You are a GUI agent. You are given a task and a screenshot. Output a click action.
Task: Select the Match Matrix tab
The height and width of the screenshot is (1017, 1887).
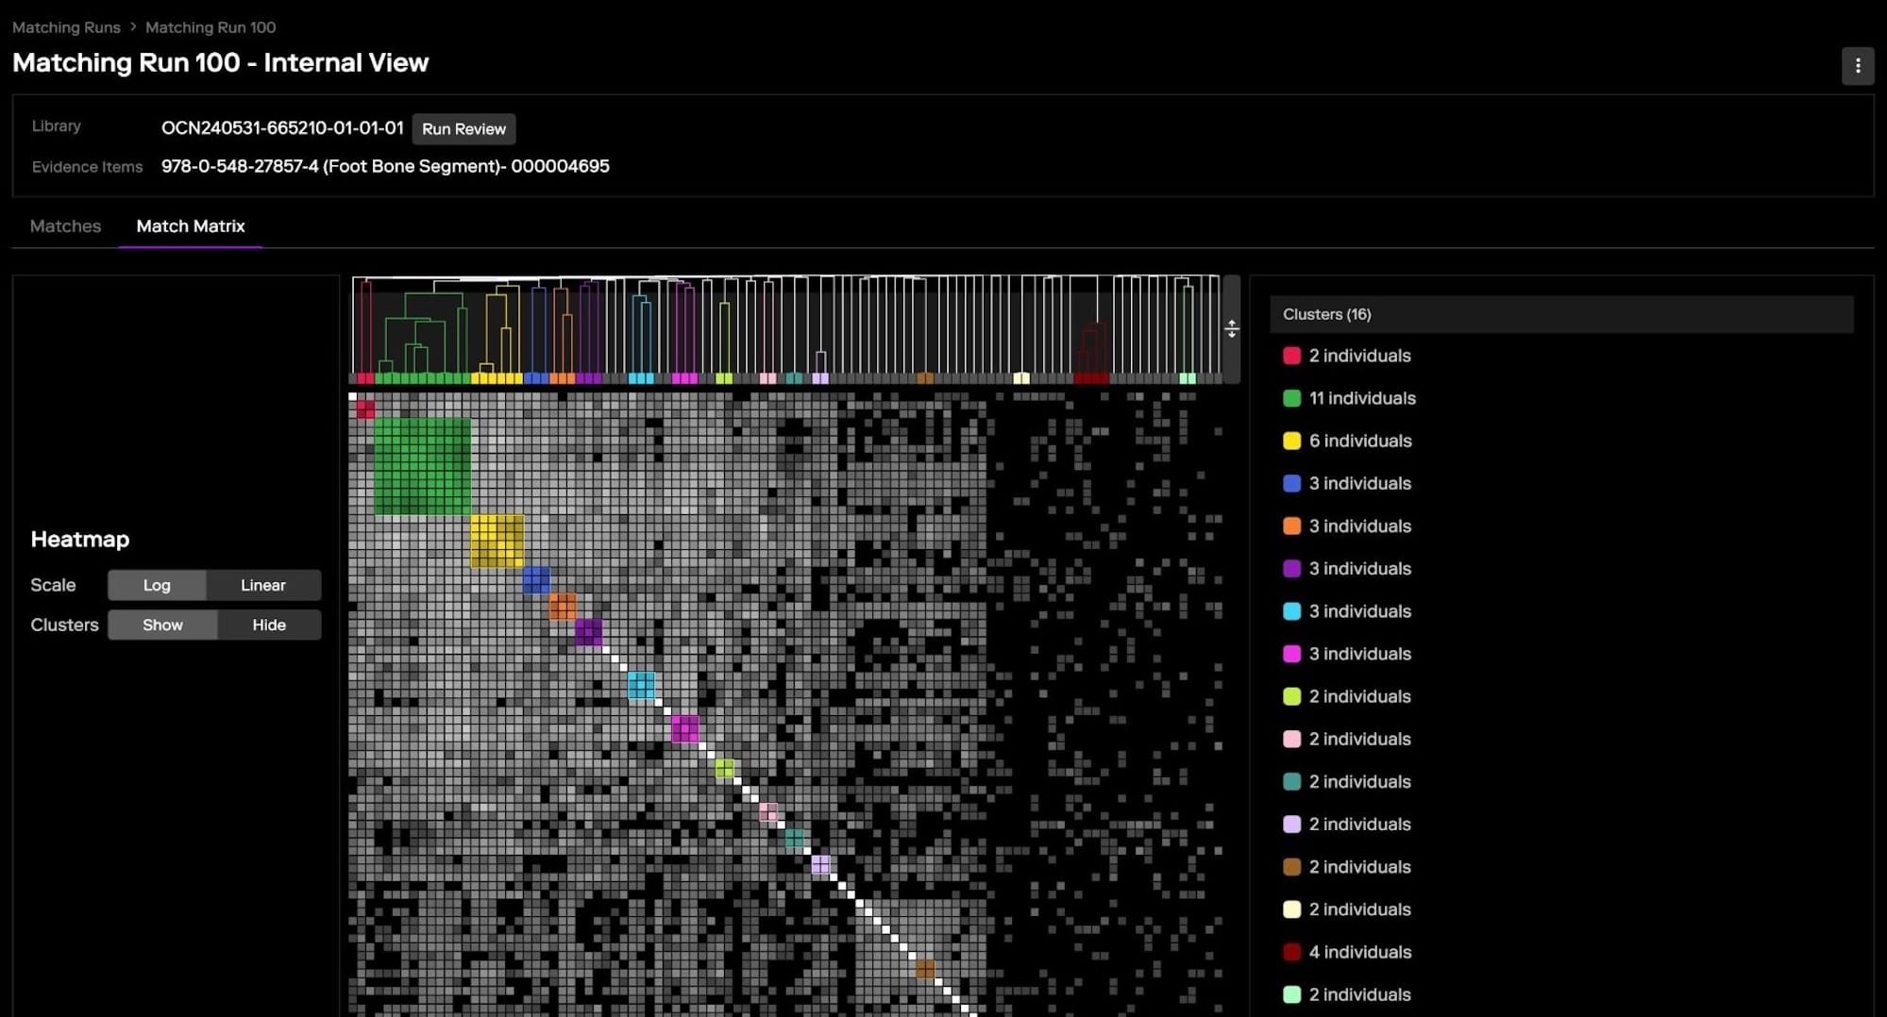click(x=191, y=226)
